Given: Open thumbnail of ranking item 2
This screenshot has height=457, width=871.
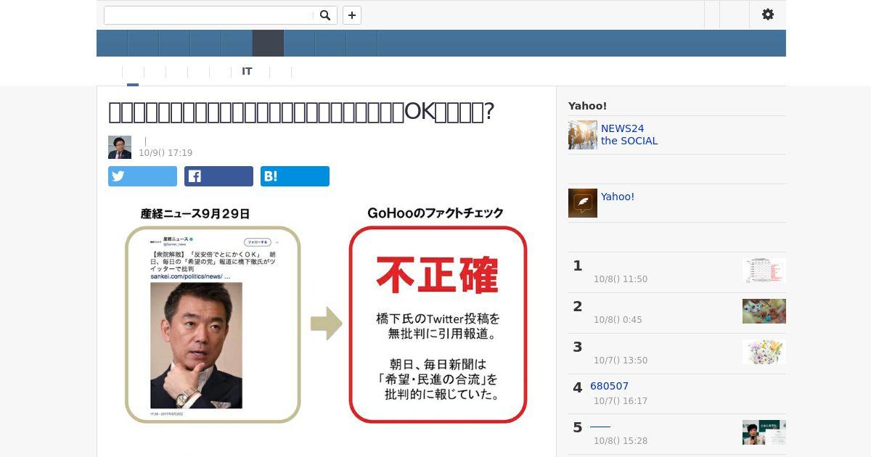Looking at the screenshot, I should click(x=764, y=311).
